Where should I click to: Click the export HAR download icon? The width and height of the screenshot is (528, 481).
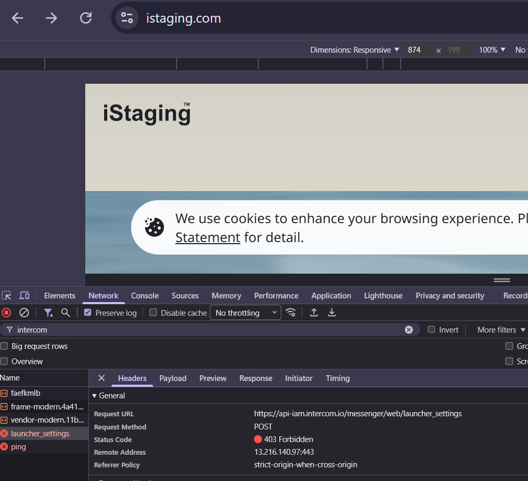(332, 313)
